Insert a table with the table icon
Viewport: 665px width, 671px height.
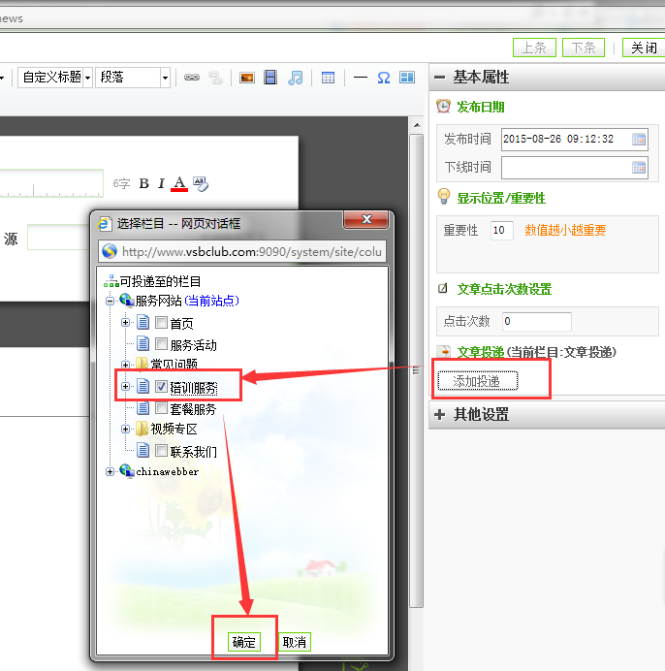pos(329,78)
